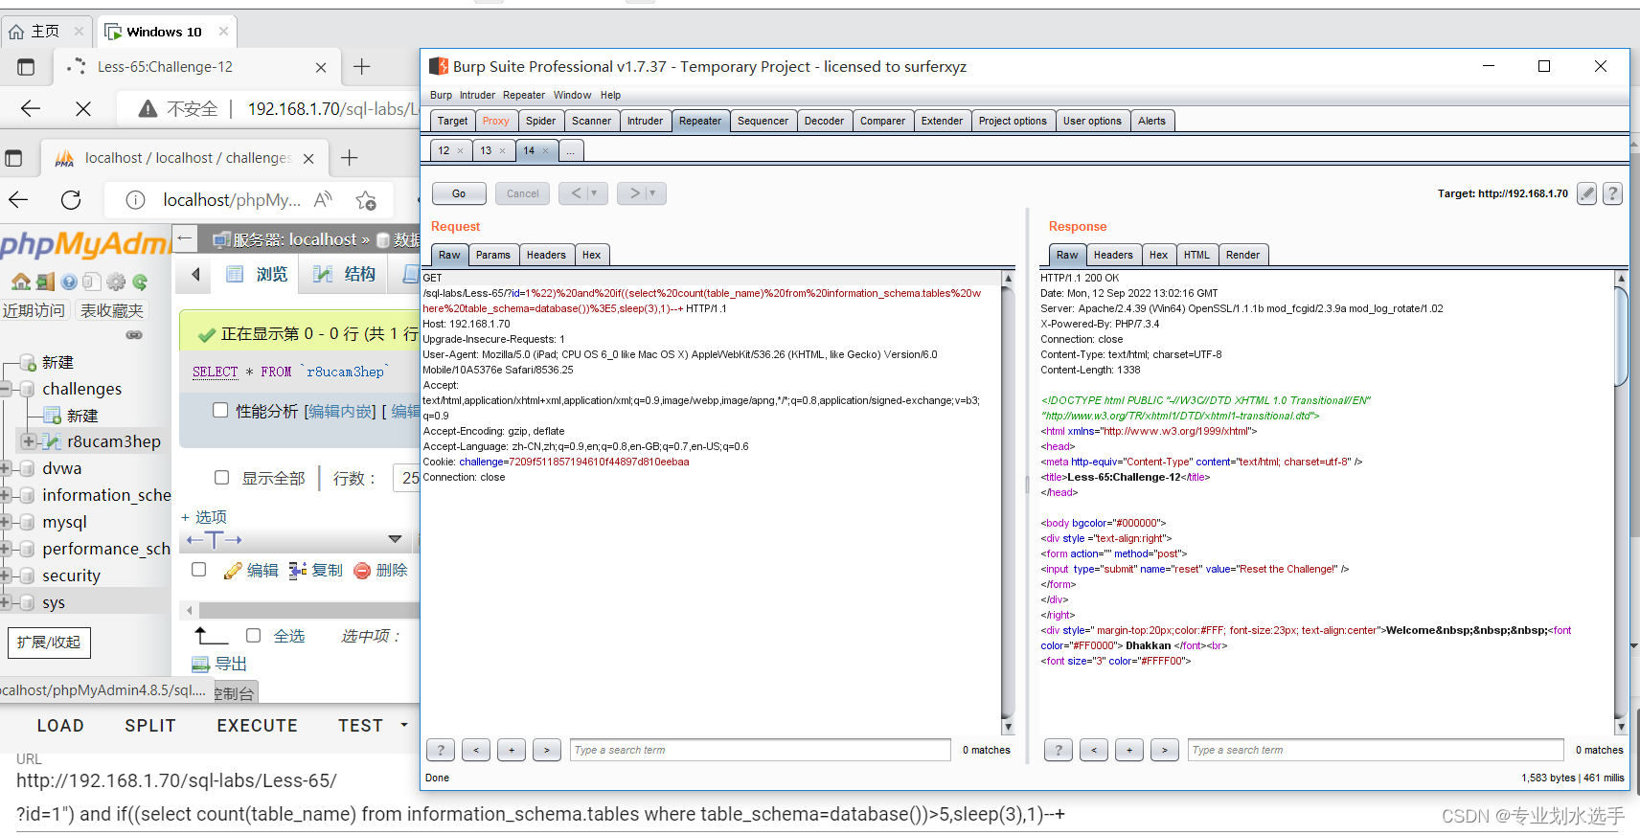Open new tab beside localhost challenges tab
1640x835 pixels.
click(350, 157)
